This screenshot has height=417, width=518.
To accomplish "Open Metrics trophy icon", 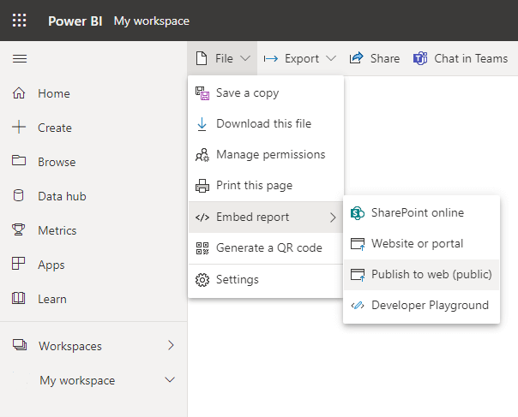I will pos(19,230).
